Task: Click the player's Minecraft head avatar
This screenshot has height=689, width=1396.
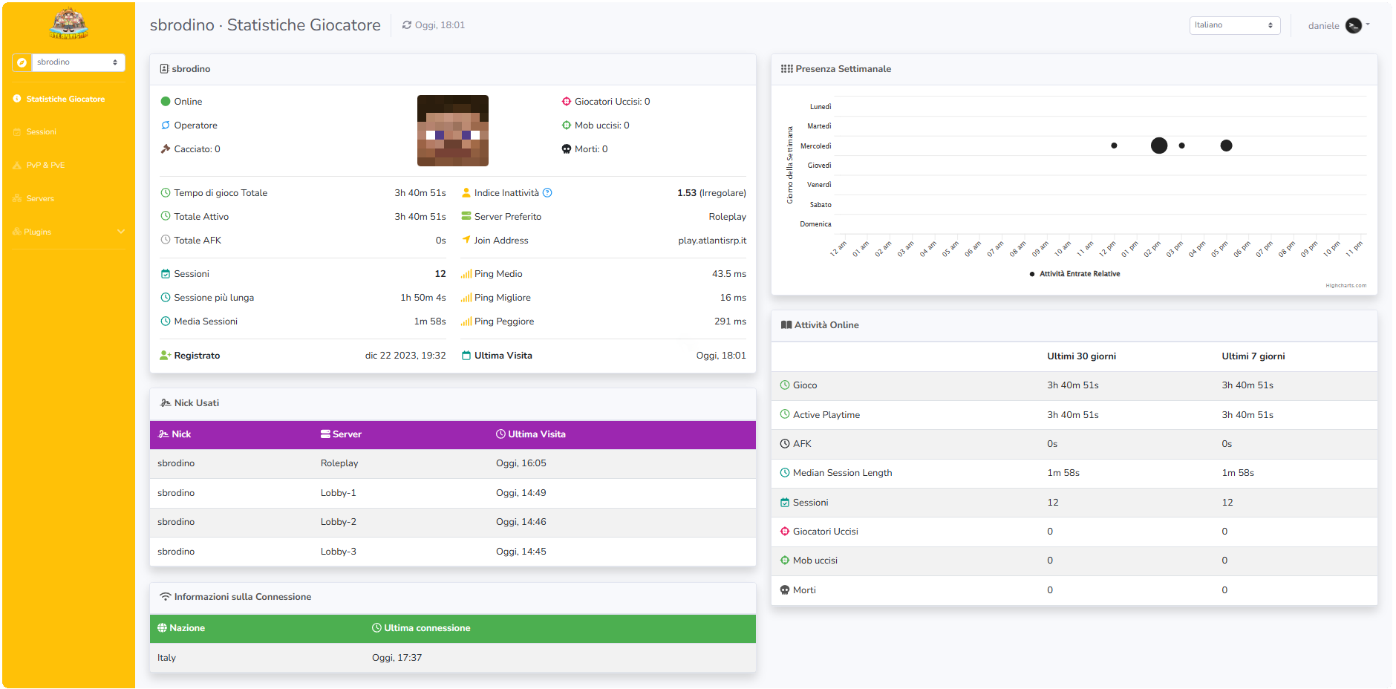Action: pyautogui.click(x=452, y=131)
